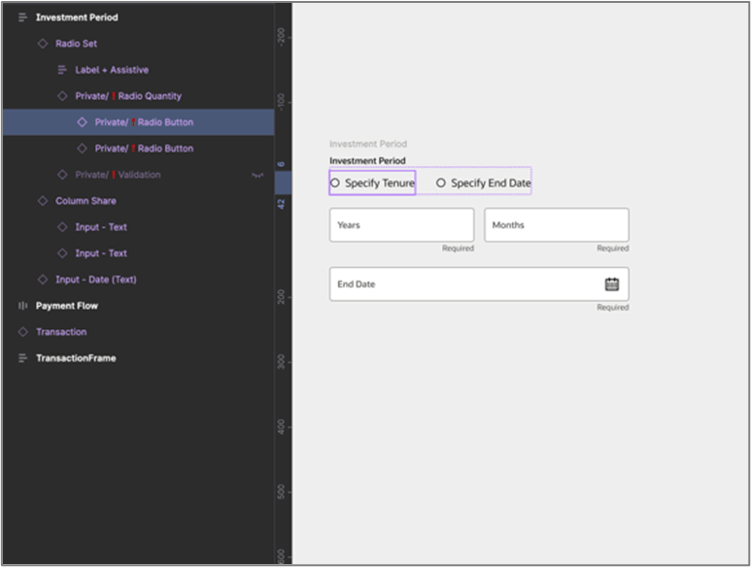This screenshot has width=751, height=567.
Task: Open the calendar picker in End Date
Action: pos(612,284)
